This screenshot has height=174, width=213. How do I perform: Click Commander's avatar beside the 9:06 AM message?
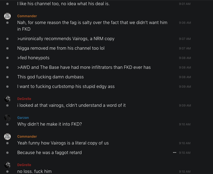click(7, 16)
